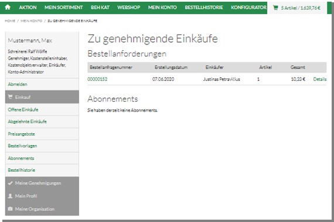The image size is (334, 222).
Task: Go to the home page icon
Action: (x=8, y=8)
